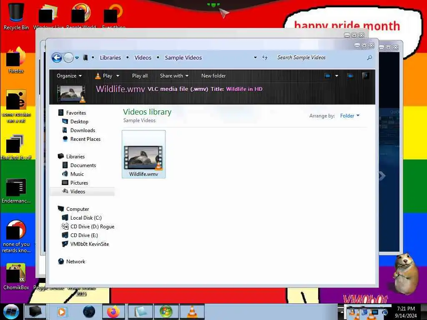Go back with the blue Back arrow
The image size is (427, 320).
point(57,57)
